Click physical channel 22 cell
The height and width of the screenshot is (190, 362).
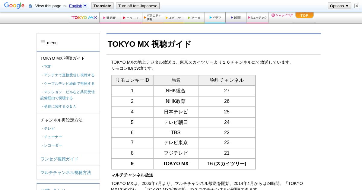[x=227, y=133]
